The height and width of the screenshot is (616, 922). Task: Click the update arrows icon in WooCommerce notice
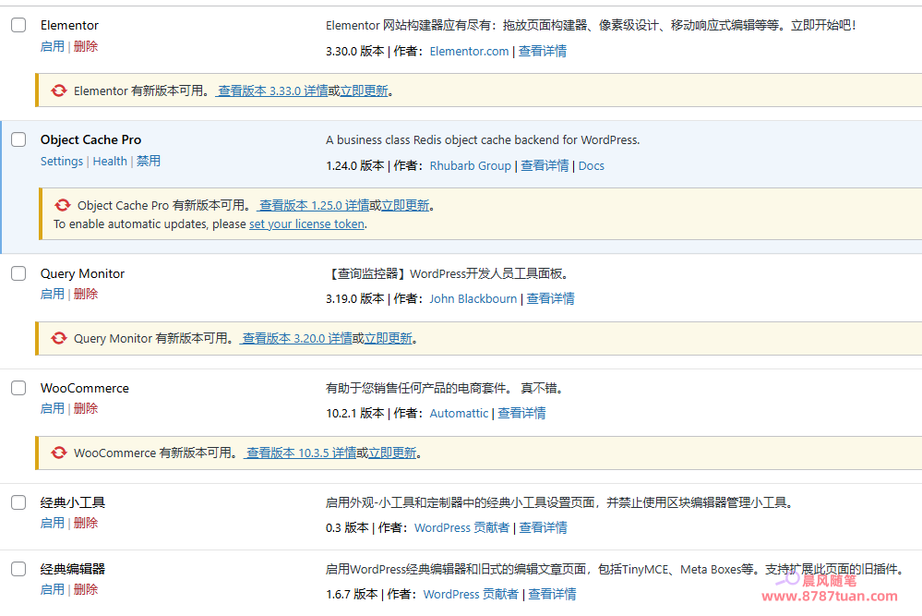(x=58, y=453)
